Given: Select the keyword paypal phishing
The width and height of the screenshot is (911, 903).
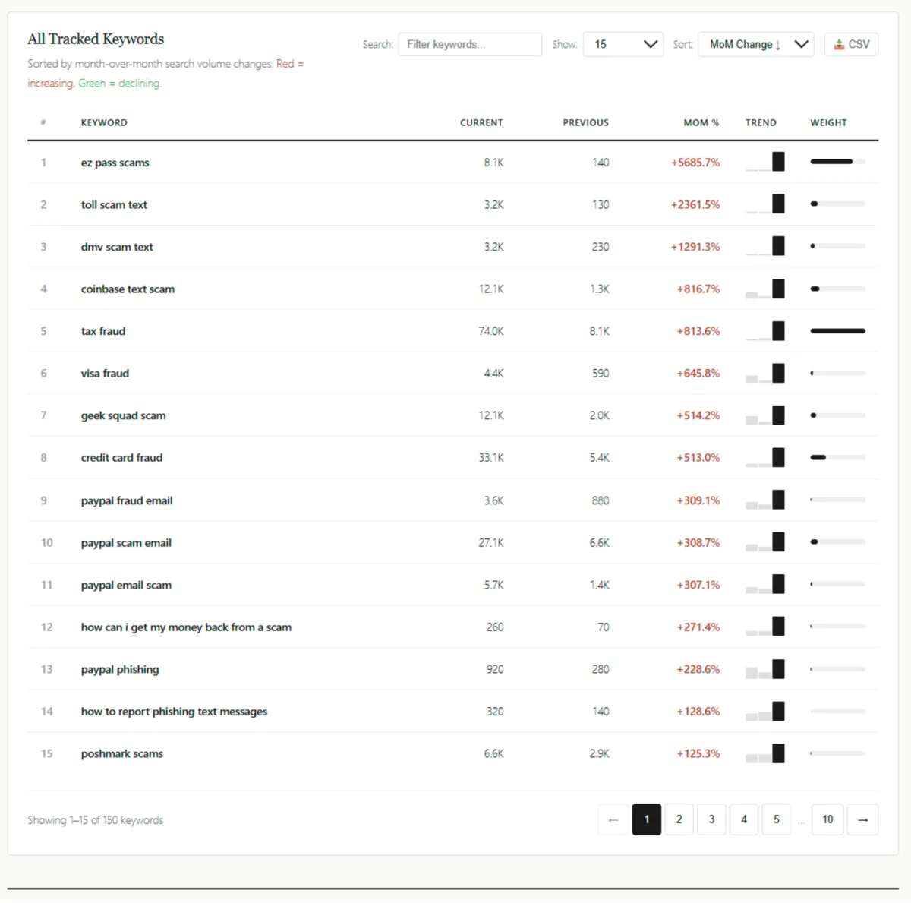Looking at the screenshot, I should pyautogui.click(x=120, y=669).
